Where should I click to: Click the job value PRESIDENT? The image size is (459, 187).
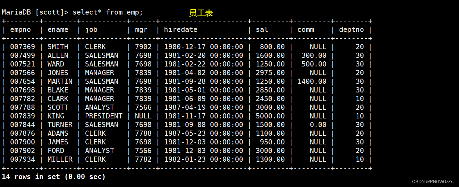click(104, 116)
